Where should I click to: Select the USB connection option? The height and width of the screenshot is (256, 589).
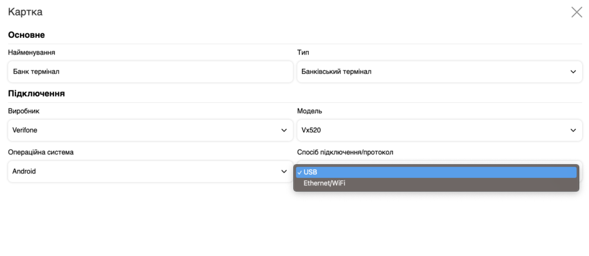tap(436, 172)
